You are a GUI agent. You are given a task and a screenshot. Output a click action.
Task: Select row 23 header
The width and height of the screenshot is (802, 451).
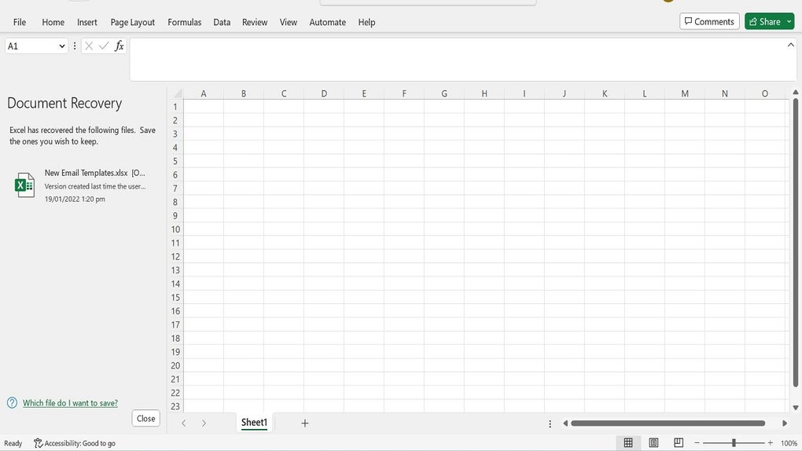pos(175,406)
